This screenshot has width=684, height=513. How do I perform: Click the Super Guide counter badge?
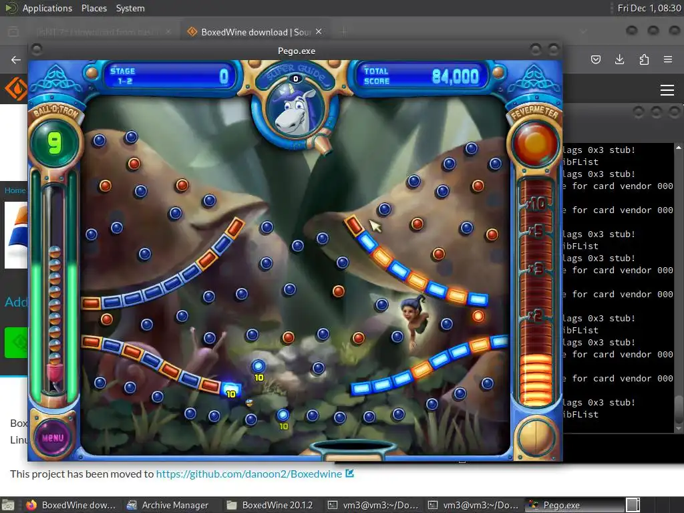pyautogui.click(x=296, y=79)
